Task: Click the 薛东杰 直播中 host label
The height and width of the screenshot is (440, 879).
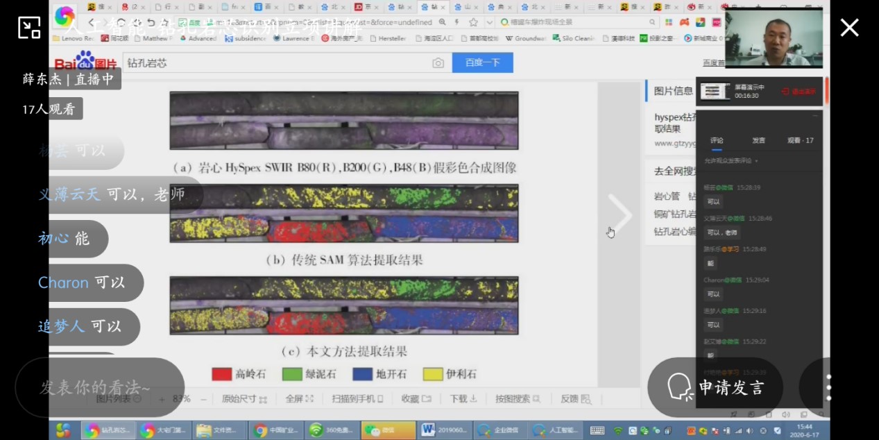Action: coord(68,79)
